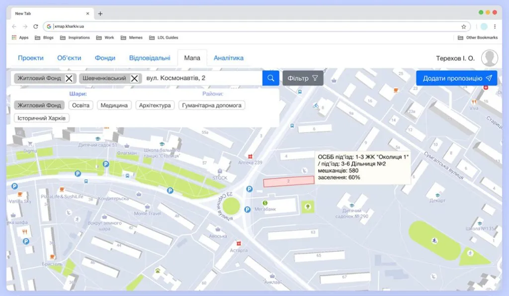Click the funnel icon on the Фільтр button

(x=315, y=78)
